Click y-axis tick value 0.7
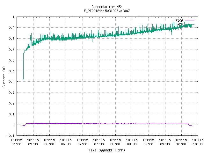The height and width of the screenshot is (153, 204). pyautogui.click(x=11, y=49)
